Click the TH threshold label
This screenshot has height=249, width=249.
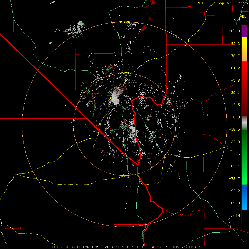[238, 216]
